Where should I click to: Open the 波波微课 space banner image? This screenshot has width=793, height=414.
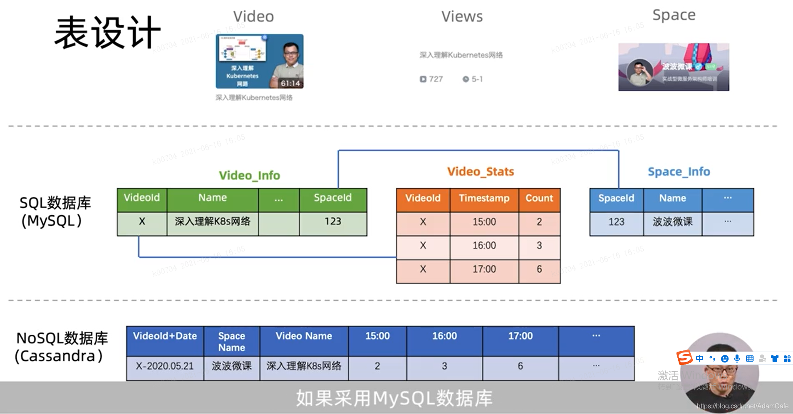point(674,67)
